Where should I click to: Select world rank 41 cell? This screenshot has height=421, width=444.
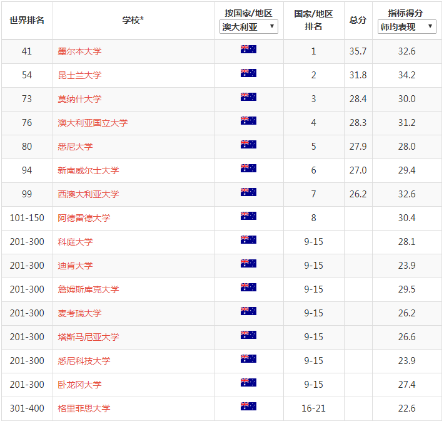click(x=27, y=51)
